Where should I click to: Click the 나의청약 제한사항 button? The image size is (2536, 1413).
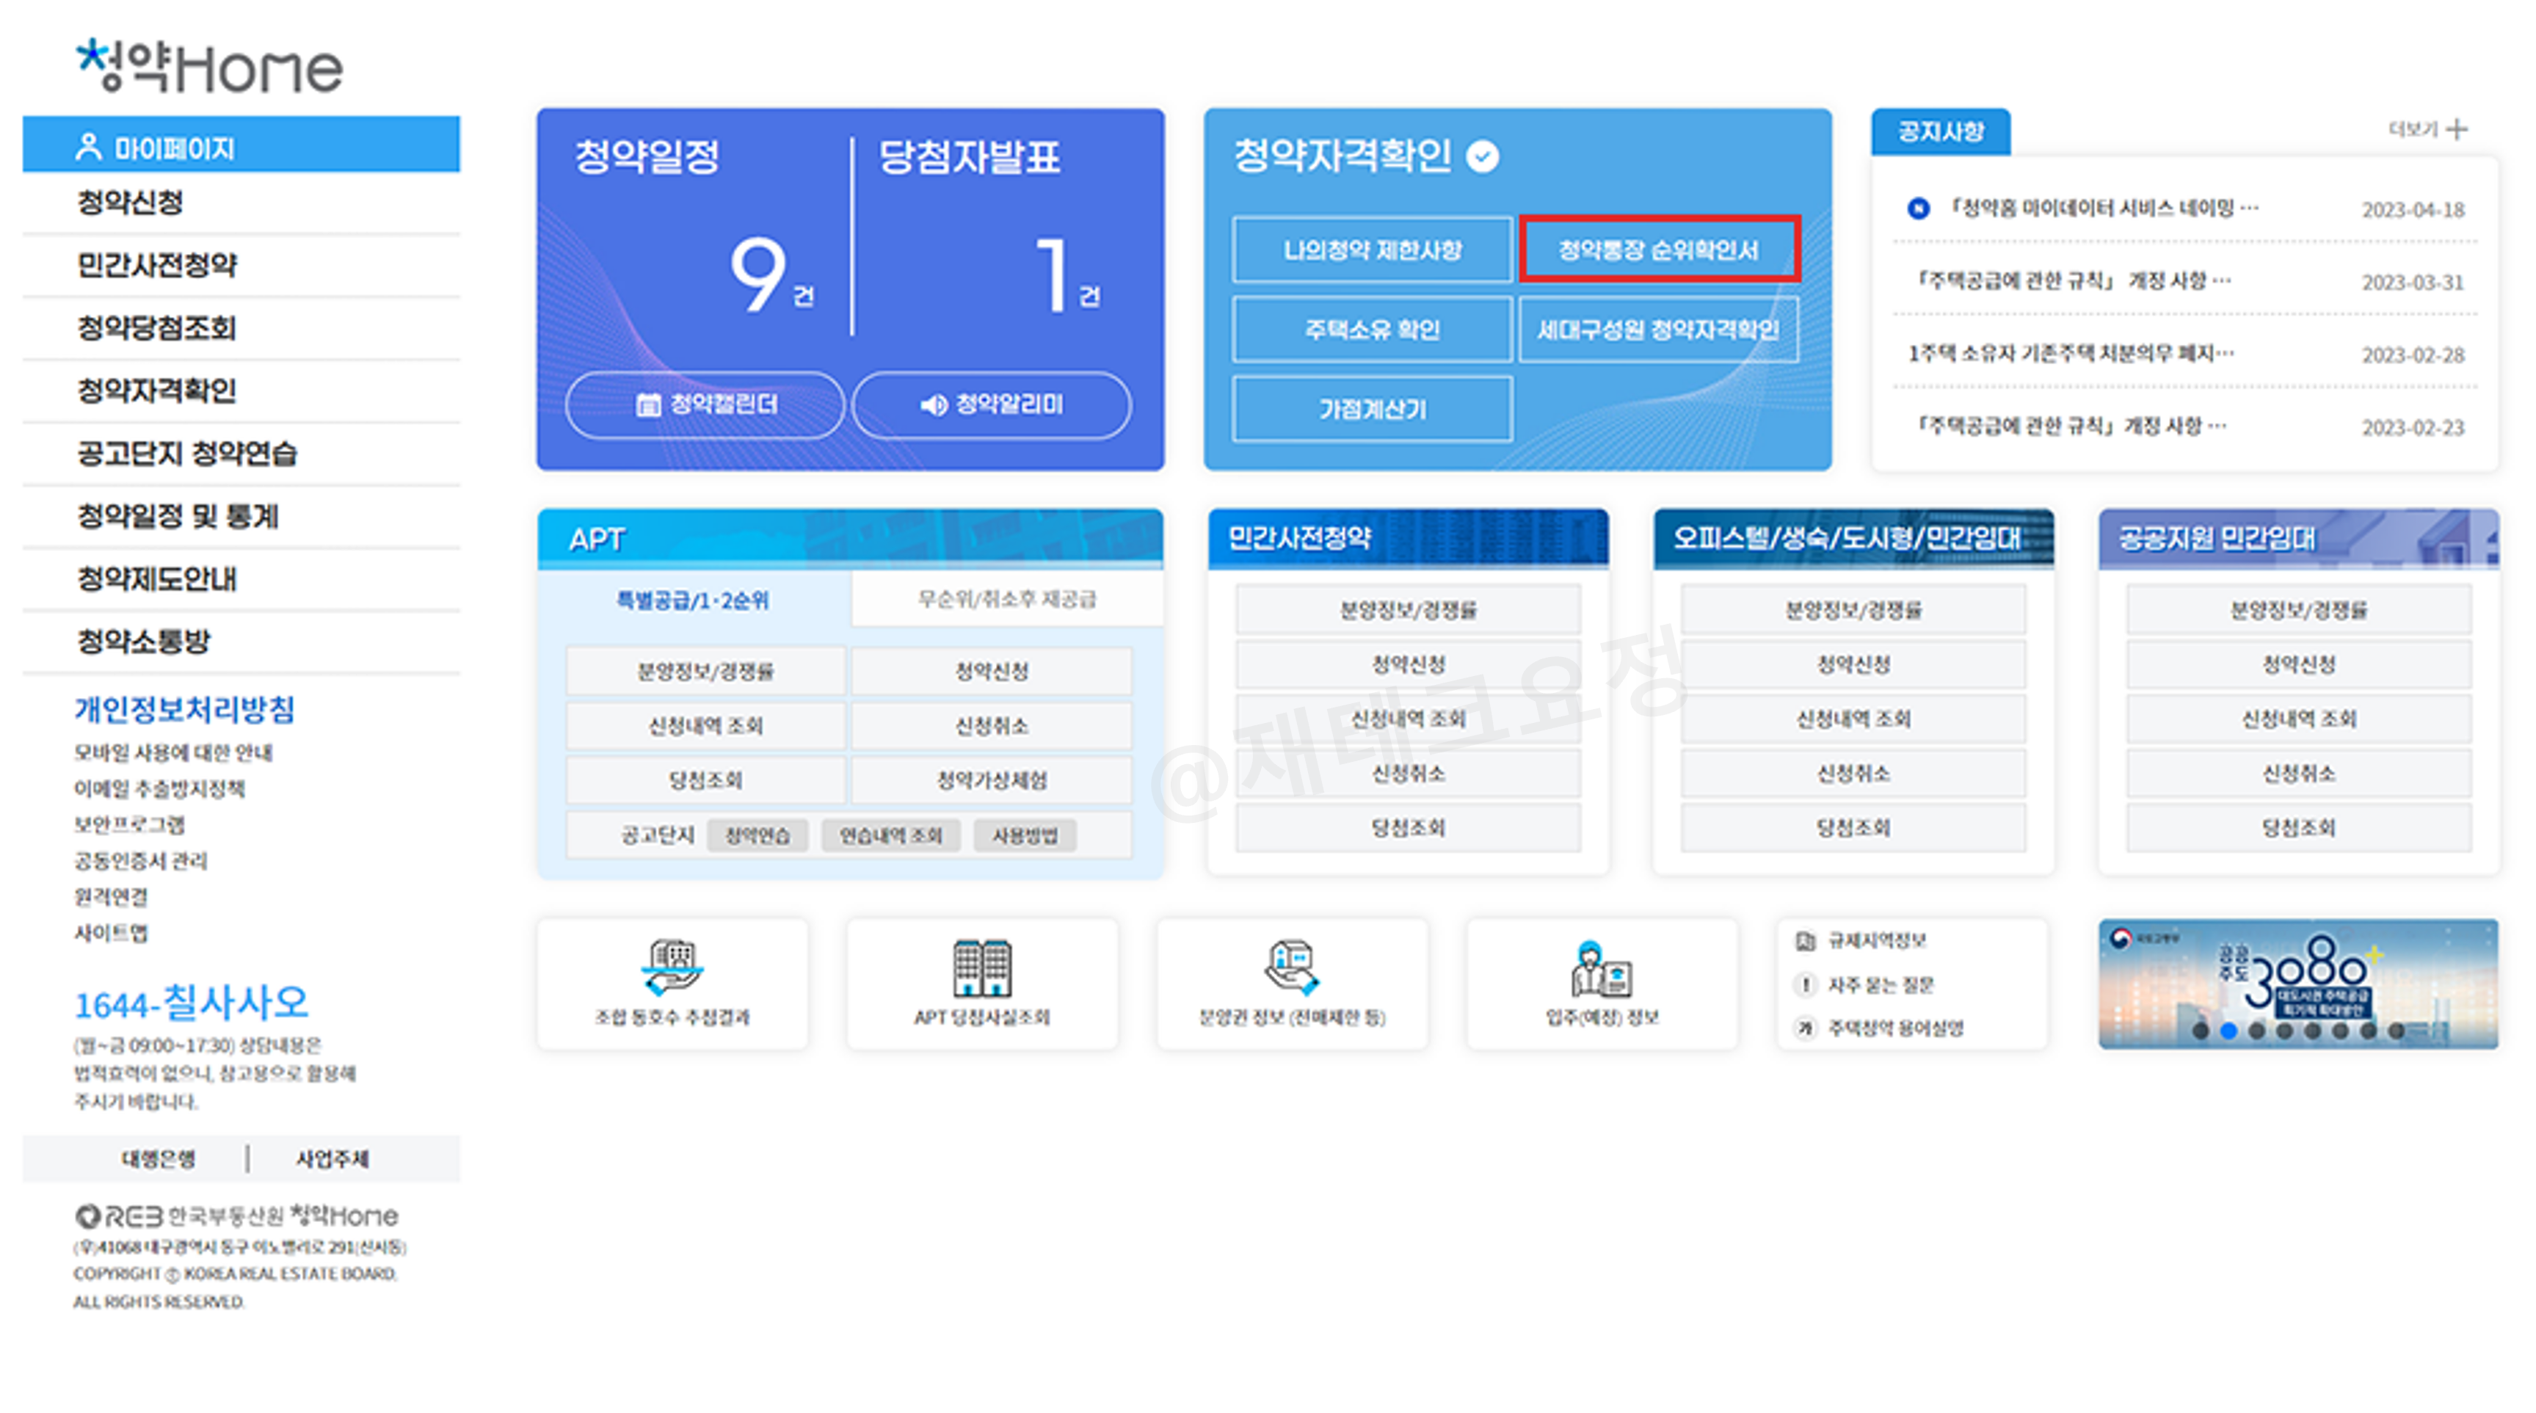(1373, 250)
